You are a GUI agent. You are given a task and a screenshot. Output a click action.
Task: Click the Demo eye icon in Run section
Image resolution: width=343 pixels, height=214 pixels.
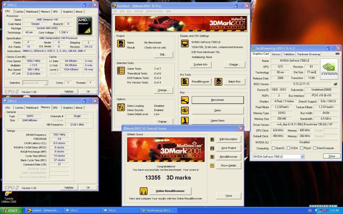[185, 110]
